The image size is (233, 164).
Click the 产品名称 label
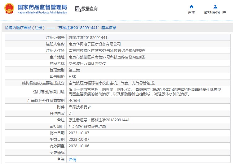point(57,64)
